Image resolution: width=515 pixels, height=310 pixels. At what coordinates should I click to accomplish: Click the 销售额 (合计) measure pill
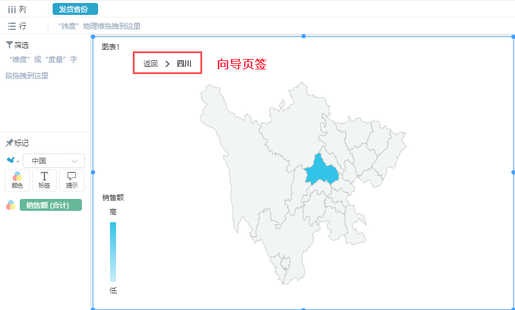(x=51, y=205)
